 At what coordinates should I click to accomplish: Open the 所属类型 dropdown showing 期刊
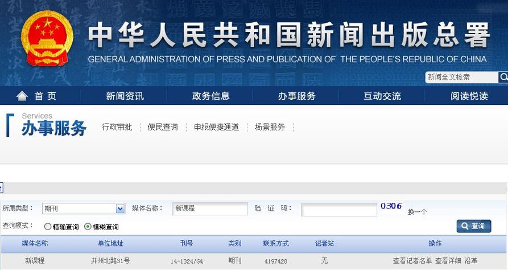[84, 208]
